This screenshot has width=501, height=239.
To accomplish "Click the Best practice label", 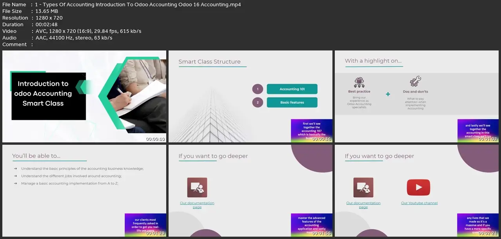I will (x=359, y=92).
